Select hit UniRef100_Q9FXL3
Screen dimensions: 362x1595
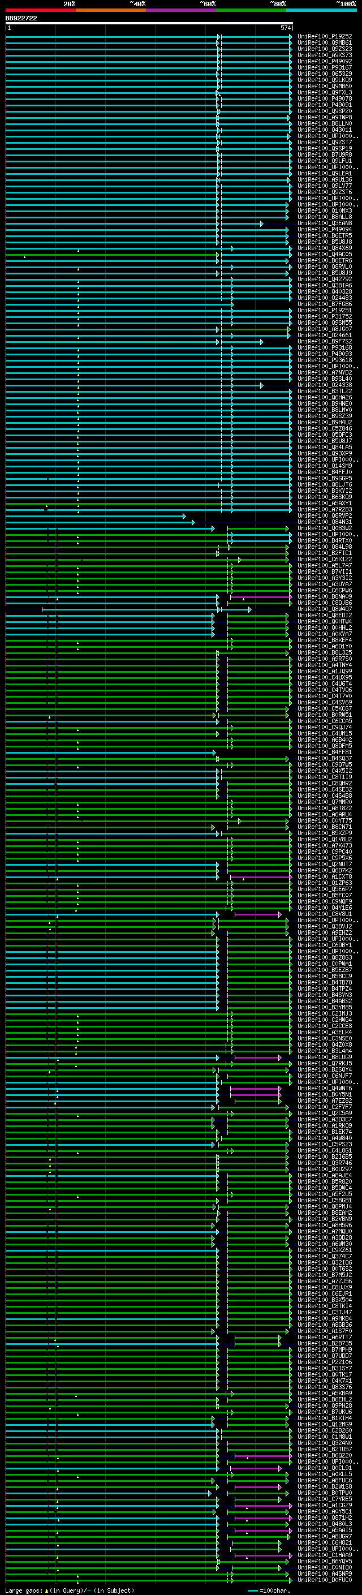click(325, 92)
